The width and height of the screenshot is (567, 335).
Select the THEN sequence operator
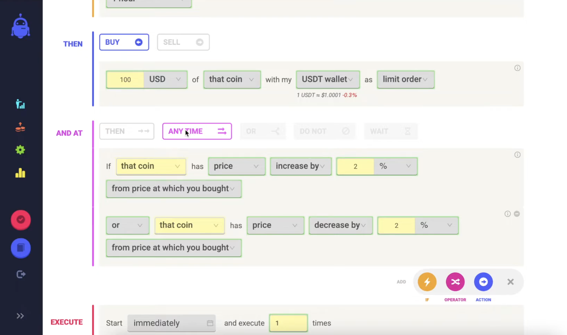[x=127, y=131]
